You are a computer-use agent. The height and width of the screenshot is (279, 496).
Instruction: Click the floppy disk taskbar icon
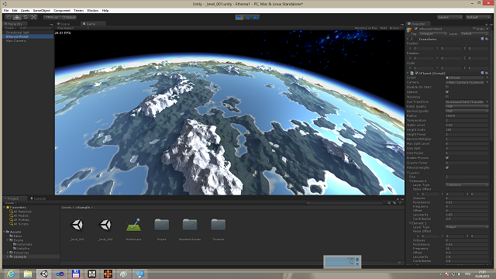coord(76,274)
